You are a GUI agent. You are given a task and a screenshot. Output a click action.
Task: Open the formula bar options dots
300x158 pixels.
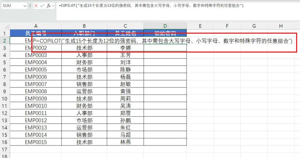30,6
